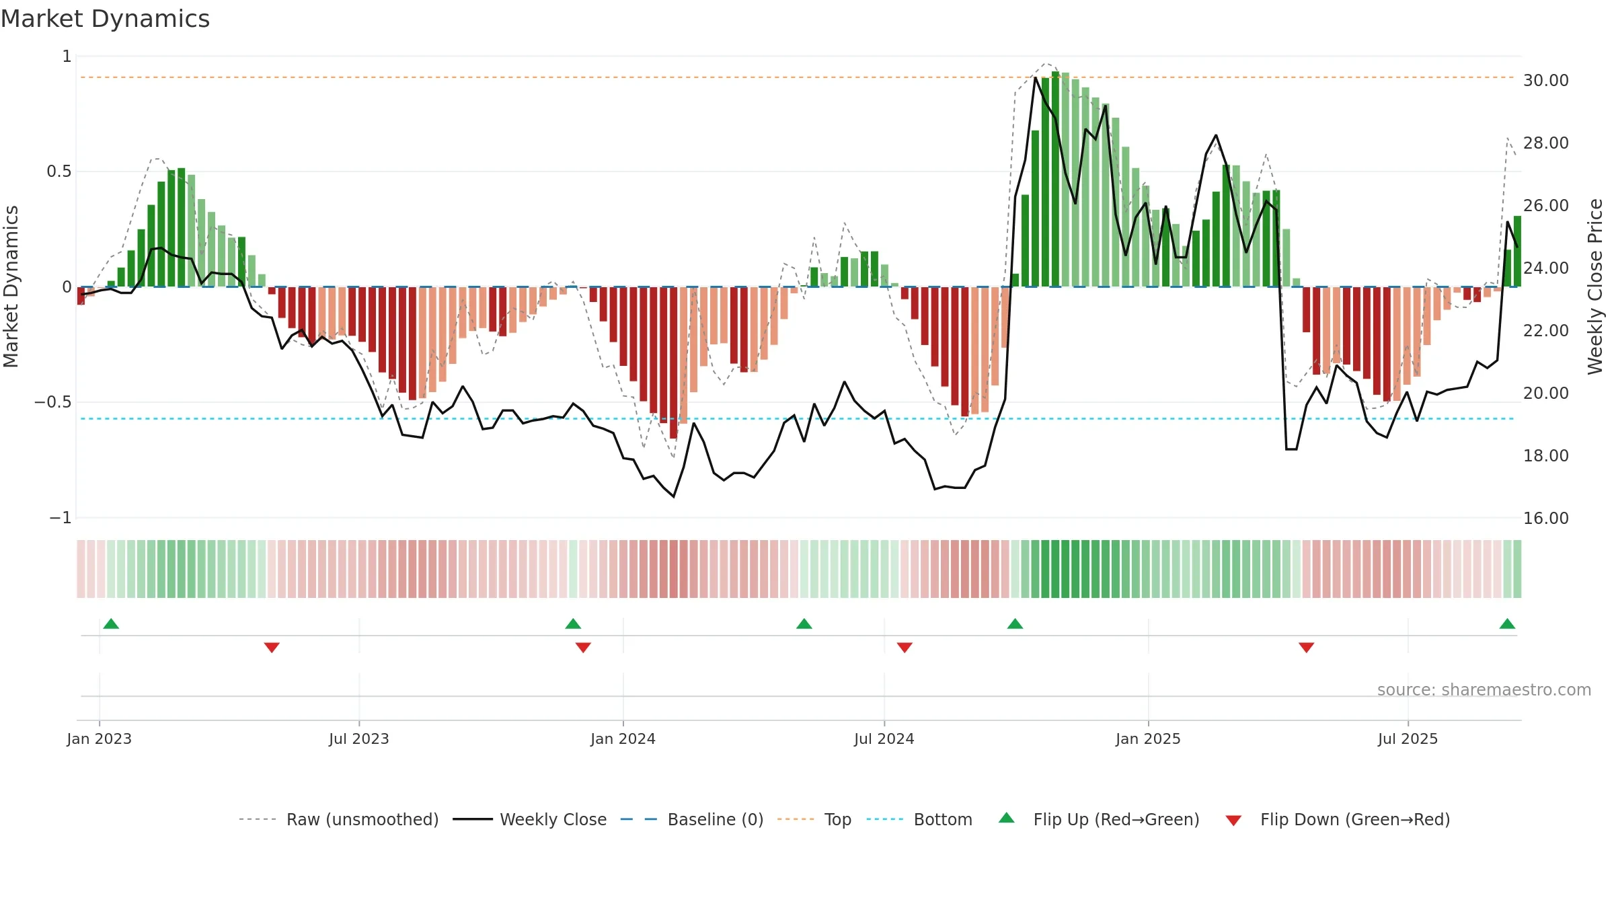The image size is (1614, 908).
Task: Click the green flip-up marker before Jan 2024
Action: point(573,623)
